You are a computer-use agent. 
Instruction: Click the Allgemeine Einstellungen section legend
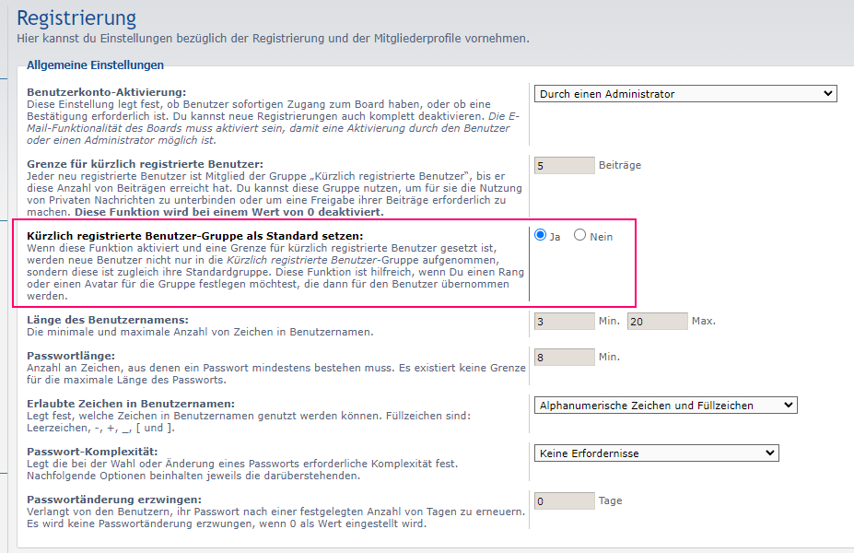click(95, 65)
